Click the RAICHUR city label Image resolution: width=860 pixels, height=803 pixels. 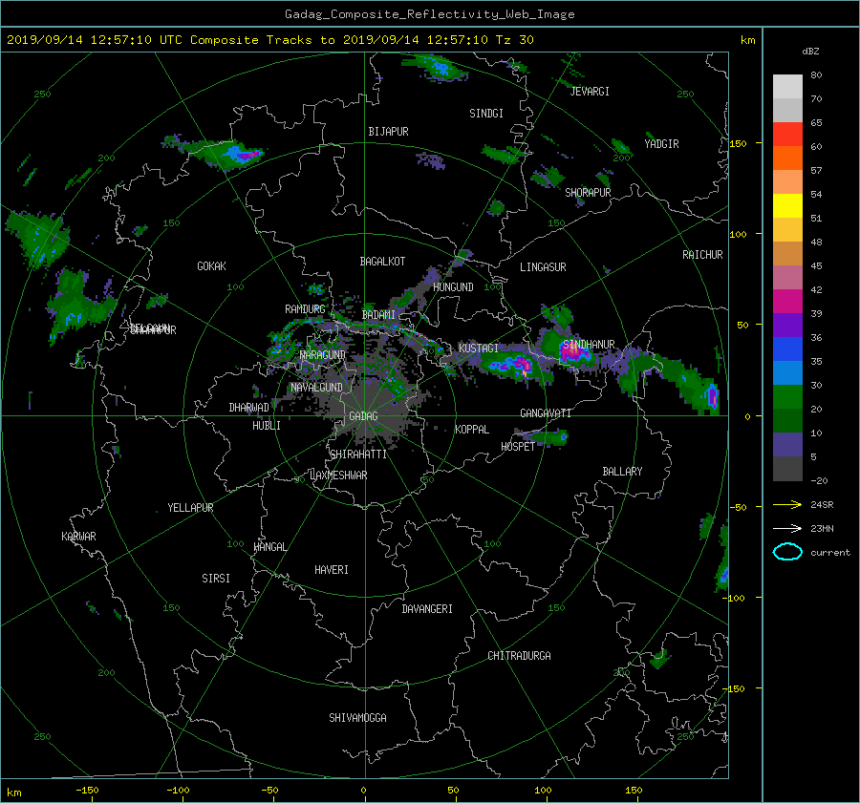click(x=702, y=255)
